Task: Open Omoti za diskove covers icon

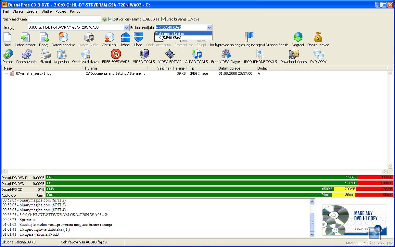Action: coord(85,54)
